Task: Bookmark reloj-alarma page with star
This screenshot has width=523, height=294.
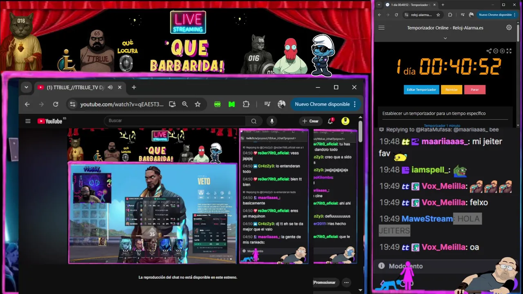Action: pyautogui.click(x=438, y=15)
